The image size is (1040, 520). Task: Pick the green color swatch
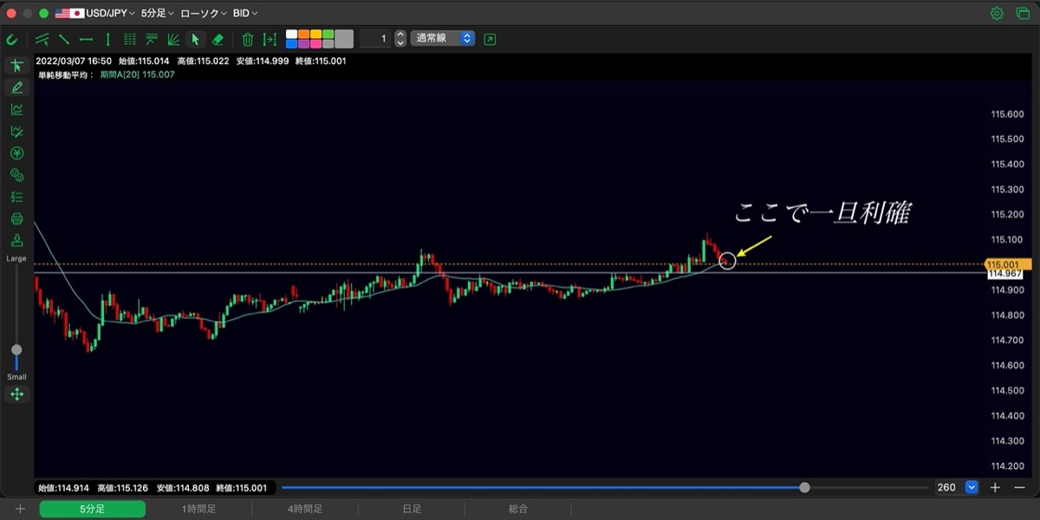[328, 35]
